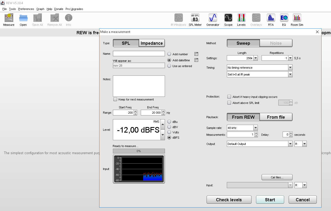
Task: Click the measurement Name text field
Action: [139, 54]
